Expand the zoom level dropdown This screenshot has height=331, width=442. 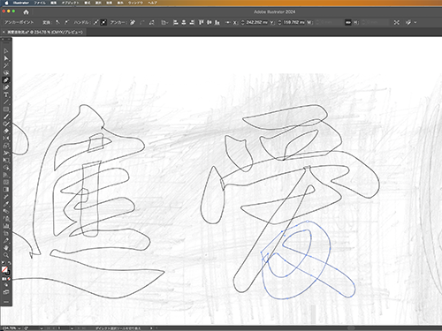pyautogui.click(x=19, y=328)
